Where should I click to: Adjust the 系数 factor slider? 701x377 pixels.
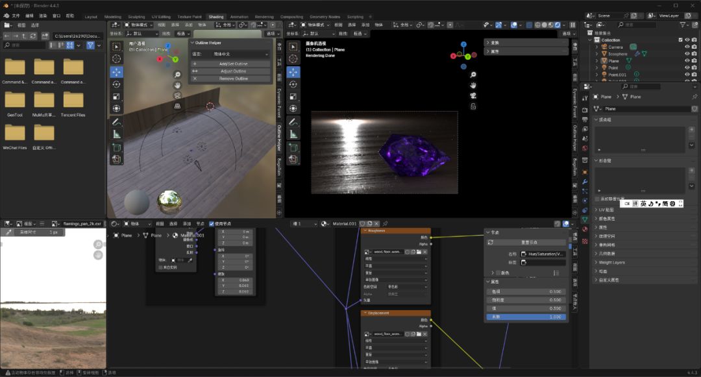526,317
